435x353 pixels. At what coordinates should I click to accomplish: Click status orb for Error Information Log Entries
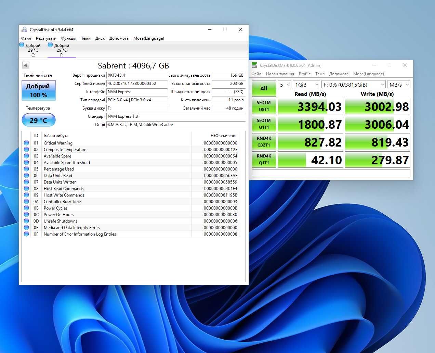(x=26, y=234)
